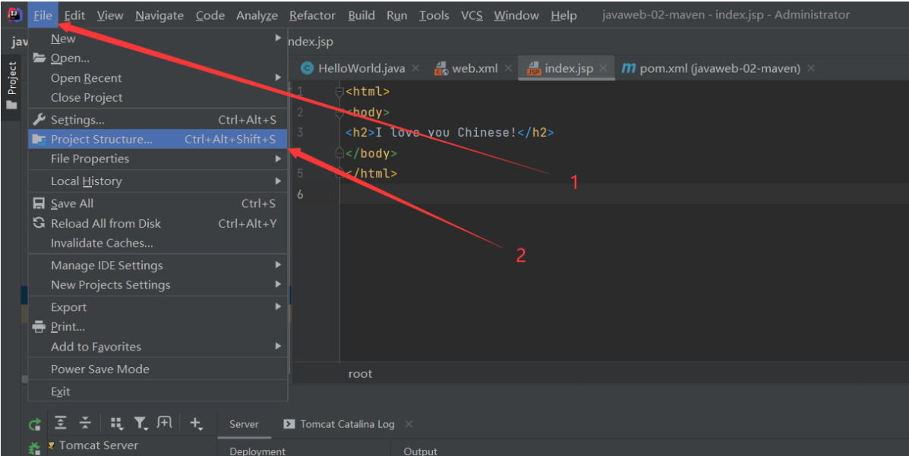Screen dimensions: 909x456
Task: Open the Edit menu
Action: pyautogui.click(x=74, y=16)
